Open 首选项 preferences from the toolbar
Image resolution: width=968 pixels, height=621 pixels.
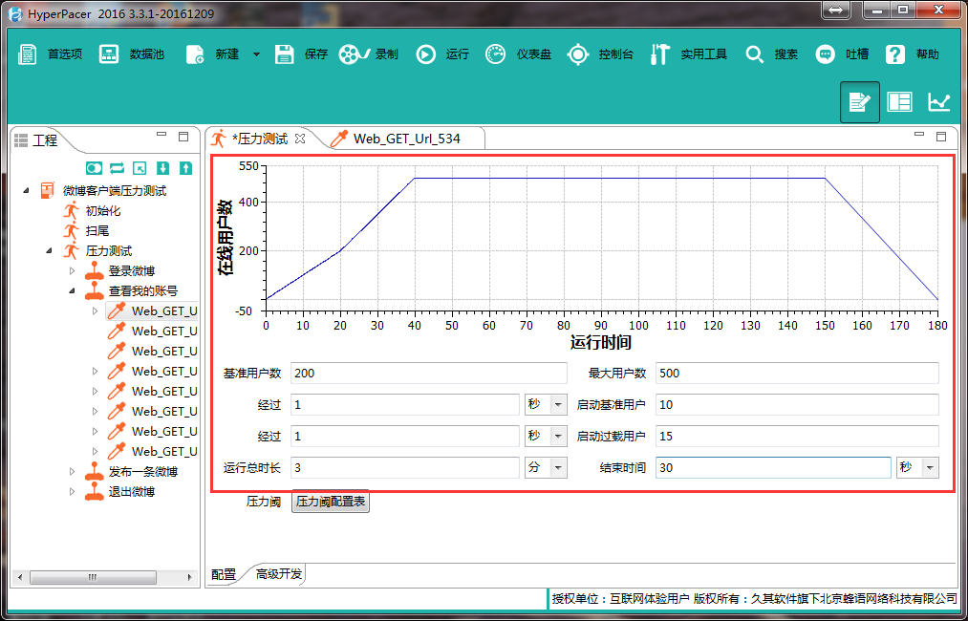click(50, 54)
